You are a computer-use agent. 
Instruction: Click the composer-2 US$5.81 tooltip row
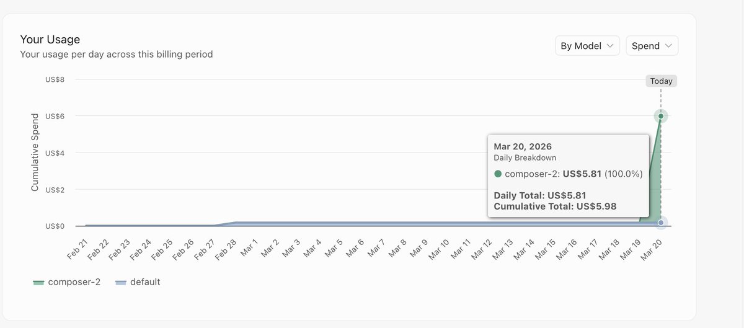pos(569,174)
